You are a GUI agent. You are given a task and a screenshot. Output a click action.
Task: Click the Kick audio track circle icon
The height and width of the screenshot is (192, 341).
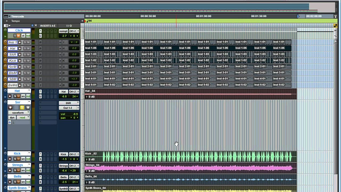(x=5, y=154)
